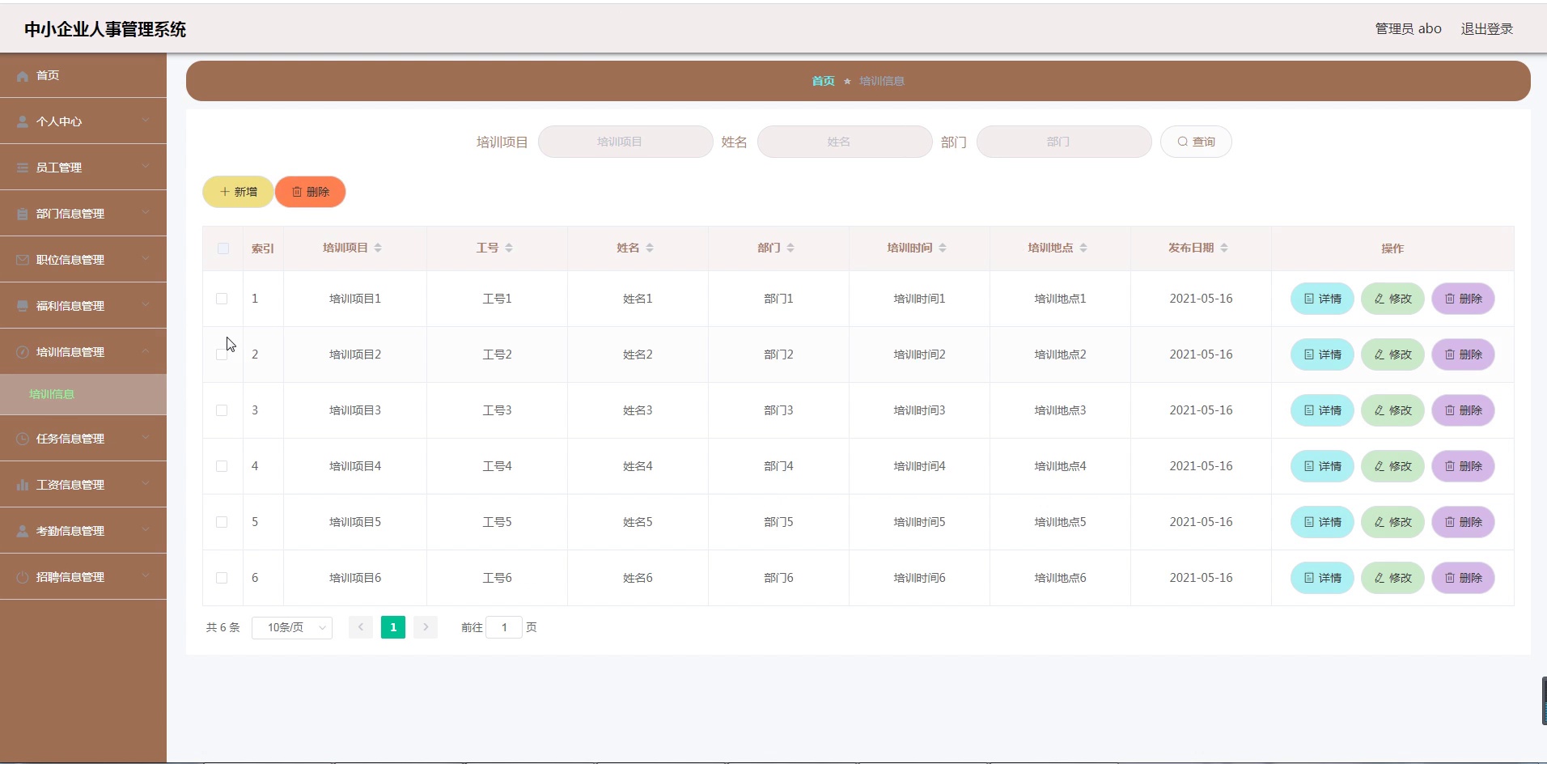Click the person icon beside 个人中心
1547x764 pixels.
tap(23, 122)
